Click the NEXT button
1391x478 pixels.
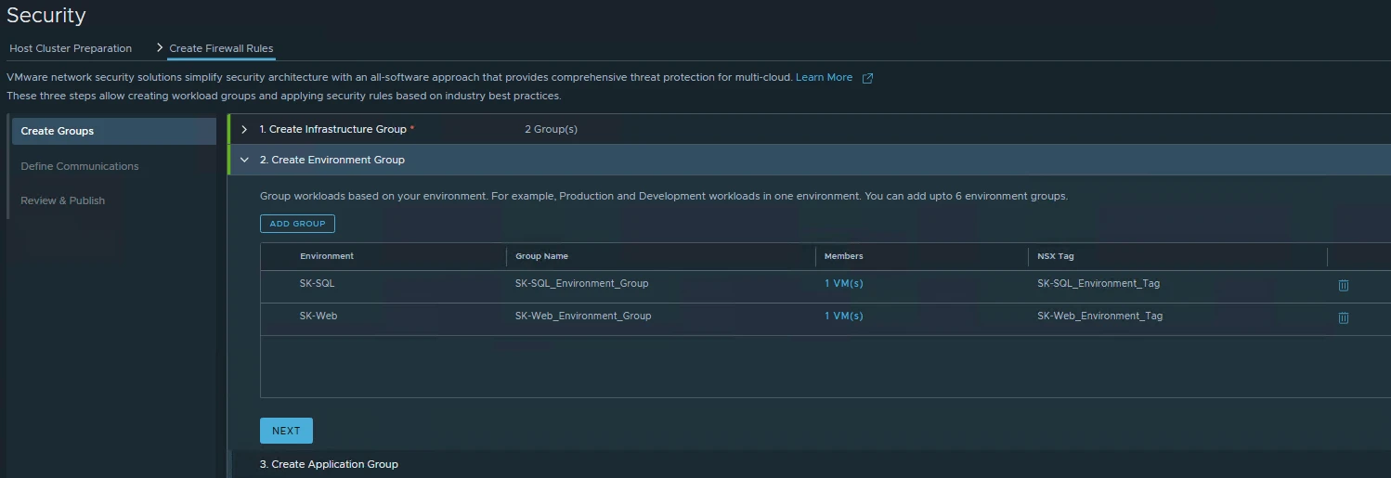pos(286,431)
